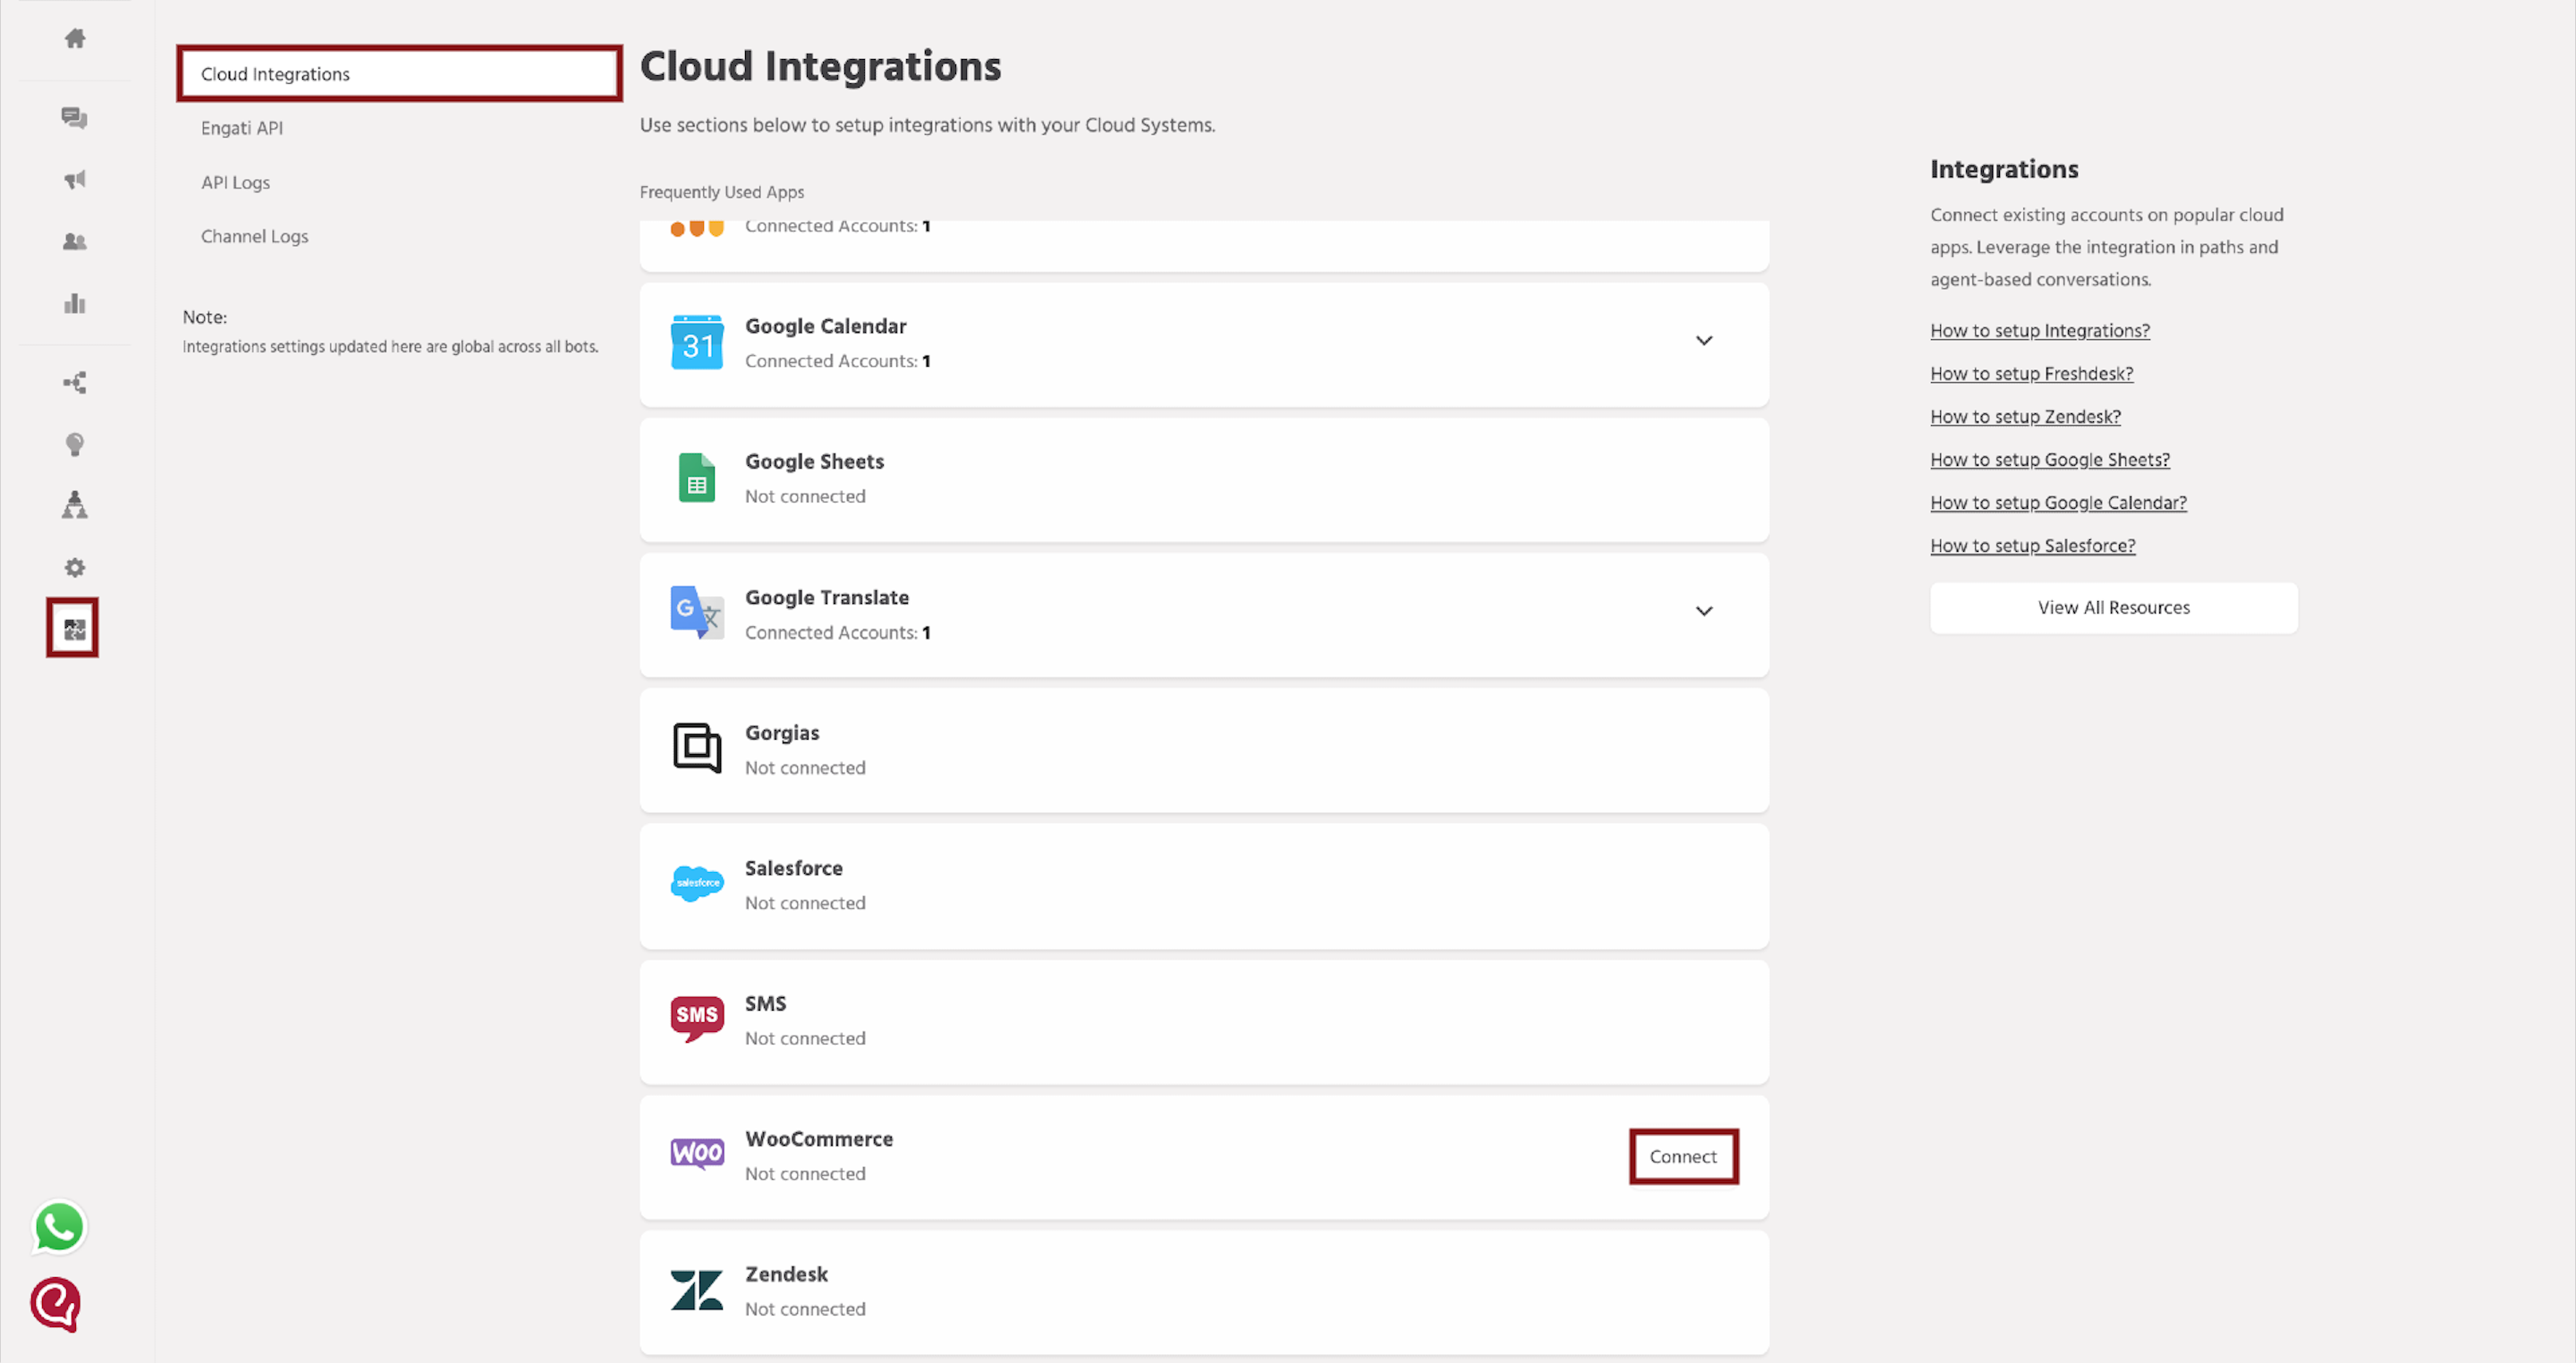Open the bot flow builder node icon
This screenshot has width=2576, height=1363.
(74, 381)
